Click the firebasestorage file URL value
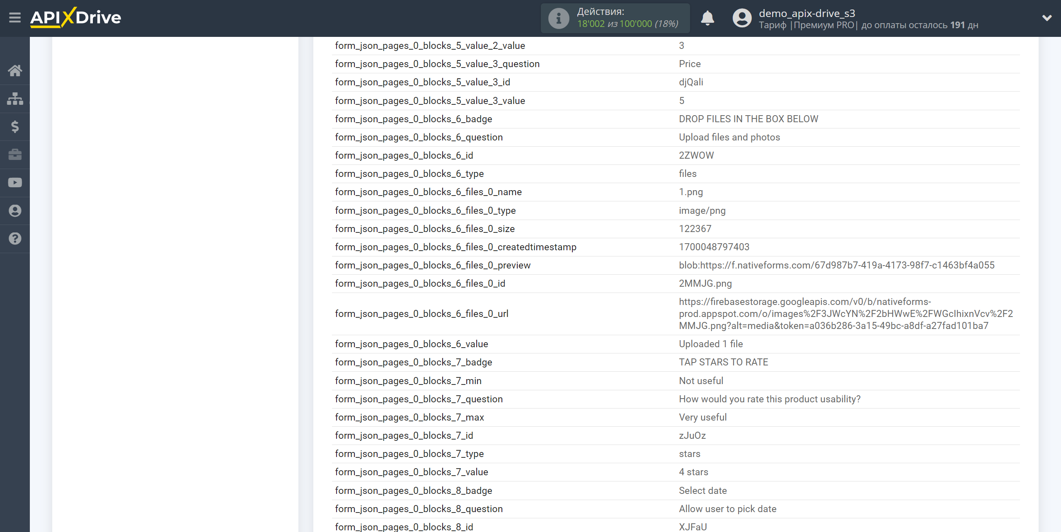The width and height of the screenshot is (1061, 532). pyautogui.click(x=846, y=314)
